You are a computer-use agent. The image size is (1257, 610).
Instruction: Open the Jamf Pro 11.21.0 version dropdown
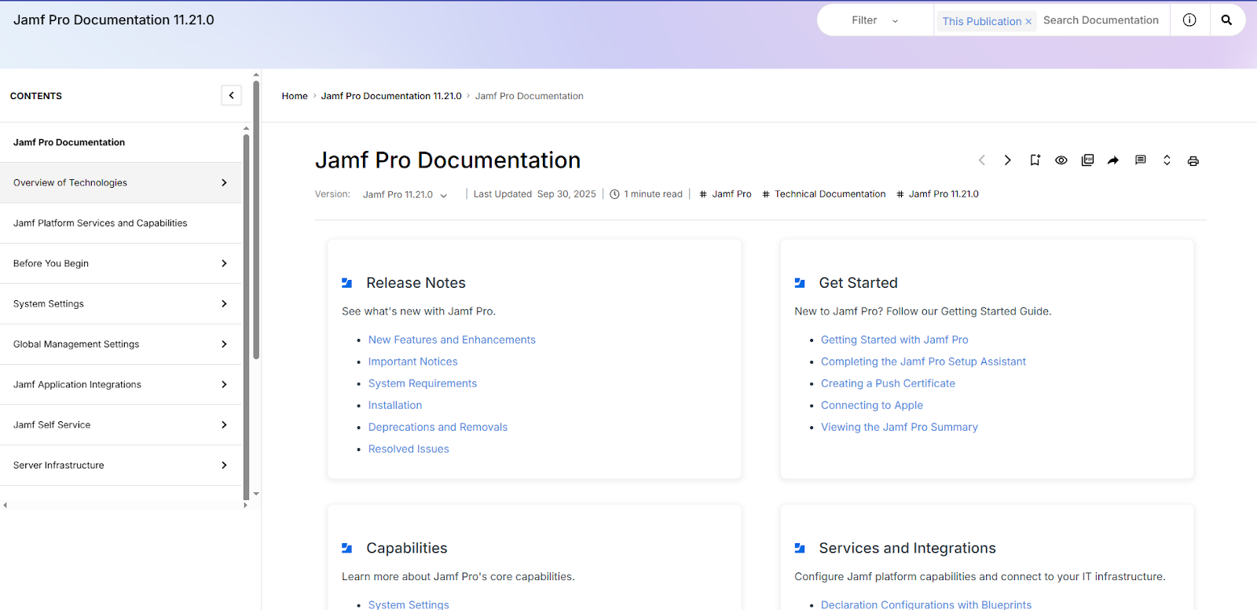coord(405,195)
